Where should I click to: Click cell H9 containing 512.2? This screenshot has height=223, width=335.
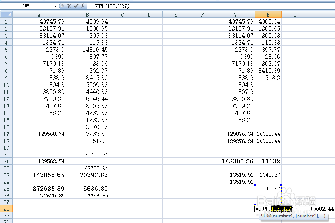[x=268, y=78]
